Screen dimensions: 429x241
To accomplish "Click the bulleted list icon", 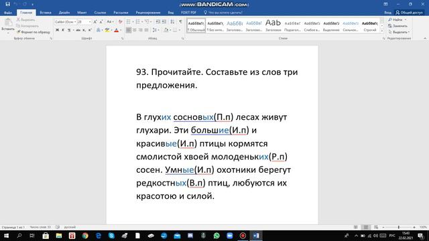I will (129, 22).
